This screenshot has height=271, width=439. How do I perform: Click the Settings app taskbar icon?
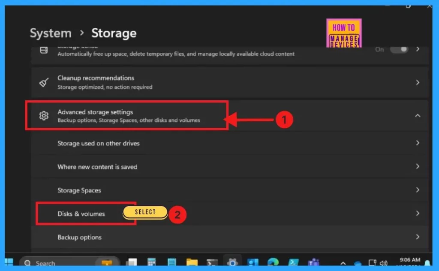tap(232, 262)
